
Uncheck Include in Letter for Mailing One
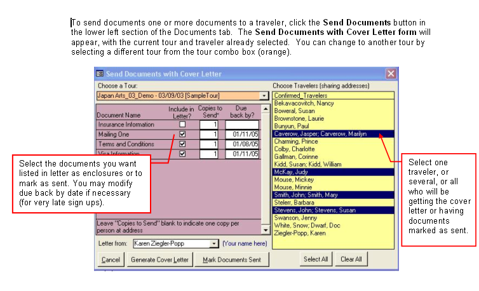click(x=183, y=135)
